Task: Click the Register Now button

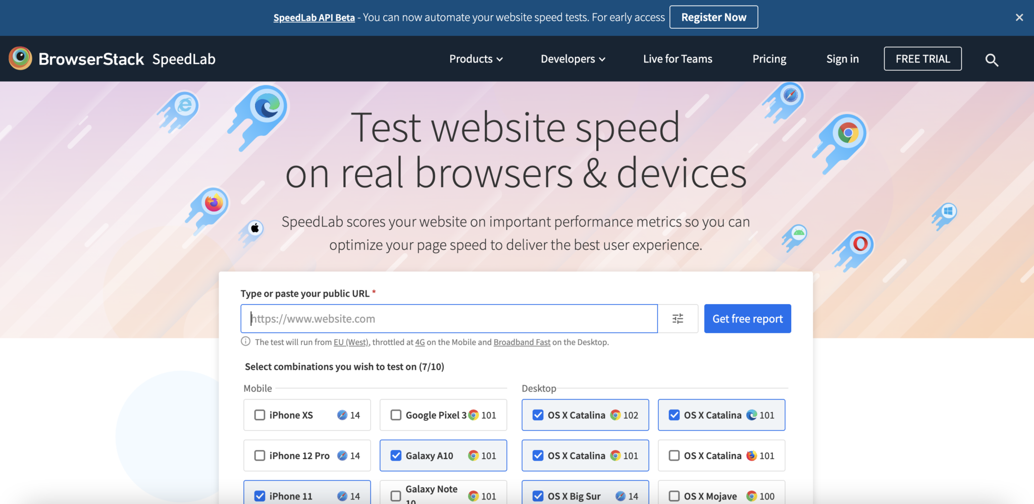Action: [x=713, y=17]
